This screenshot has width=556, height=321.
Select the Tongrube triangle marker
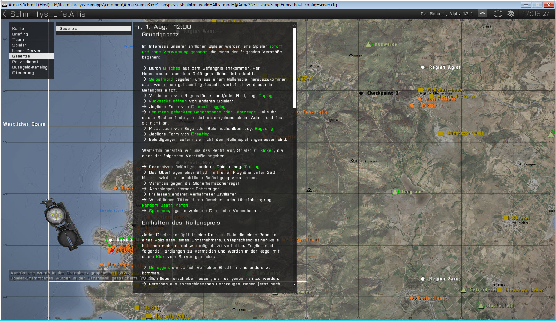coord(395,191)
